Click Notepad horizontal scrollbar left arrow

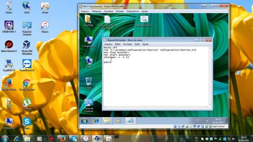click(105, 107)
